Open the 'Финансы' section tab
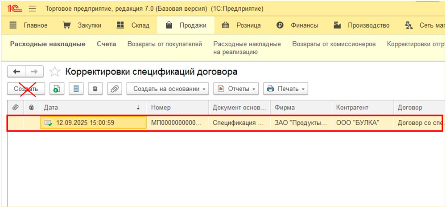This screenshot has height=207, width=446. pos(297,25)
